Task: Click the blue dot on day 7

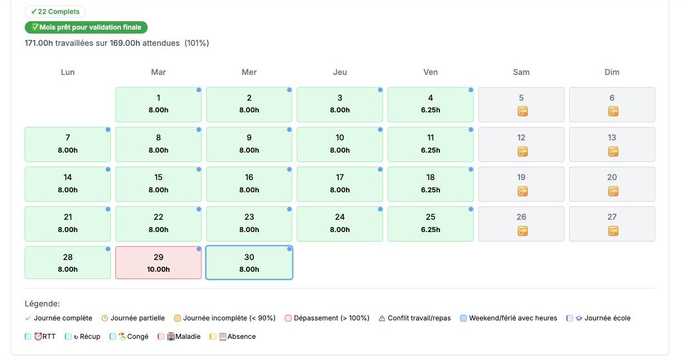Action: (108, 130)
